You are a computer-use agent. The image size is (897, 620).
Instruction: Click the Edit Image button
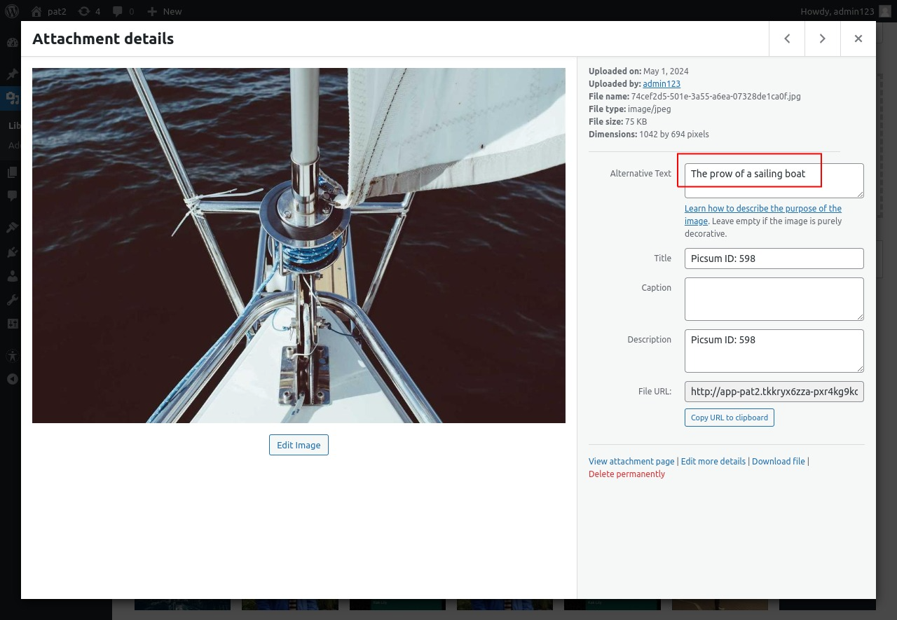tap(299, 445)
